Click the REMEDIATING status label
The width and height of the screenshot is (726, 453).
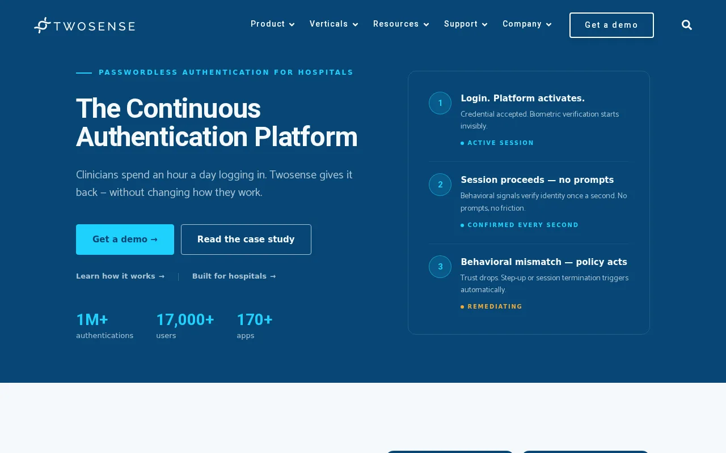click(x=495, y=307)
